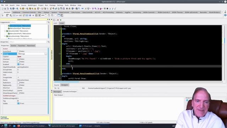
Task: Switch to the Events tab in Object Inspector
Action: pyautogui.click(x=13, y=46)
